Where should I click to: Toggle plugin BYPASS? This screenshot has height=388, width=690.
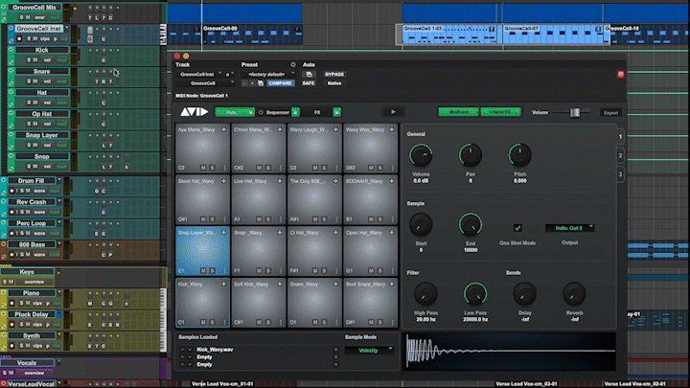pyautogui.click(x=334, y=74)
